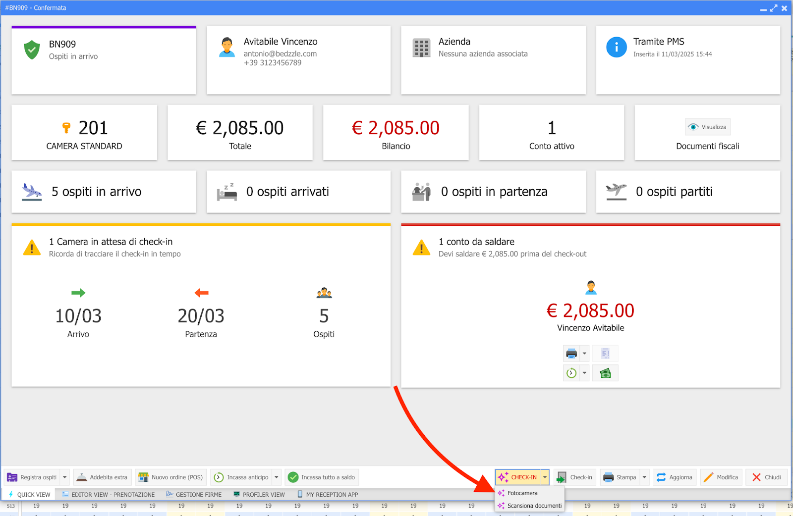Click Visualizza to view Documenti fiscali
Viewport: 793px width, 516px height.
[x=708, y=127]
